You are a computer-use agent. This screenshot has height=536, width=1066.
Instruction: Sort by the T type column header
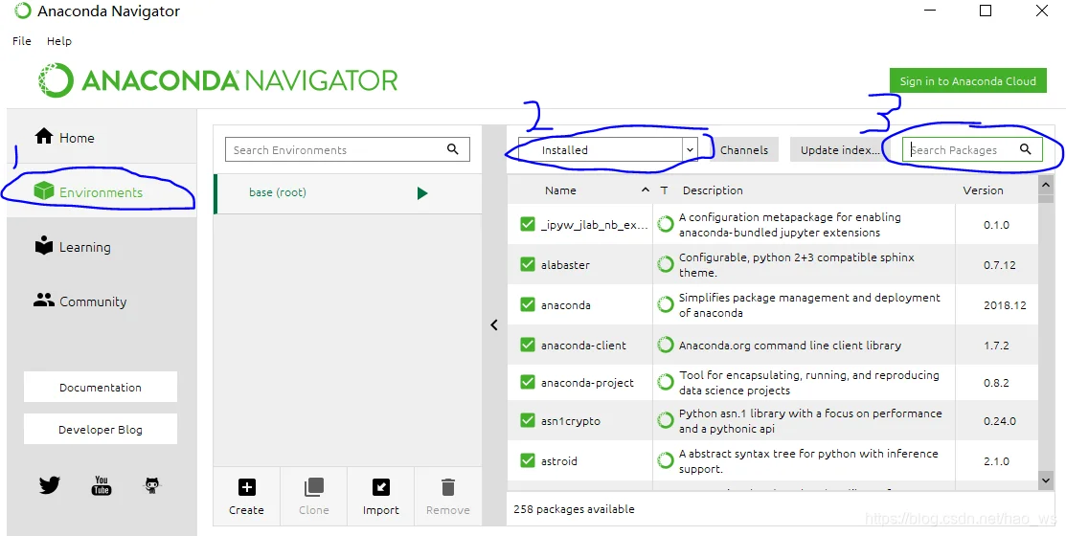(664, 190)
